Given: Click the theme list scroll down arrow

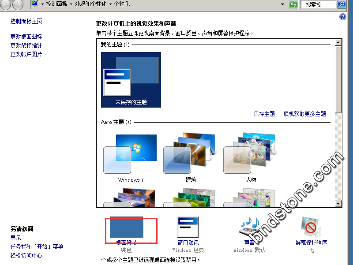Looking at the screenshot, I should point(338,204).
